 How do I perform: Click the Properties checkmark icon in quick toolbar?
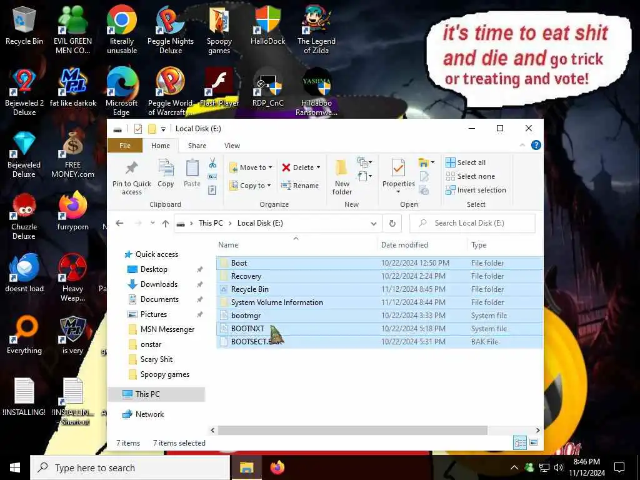click(x=138, y=129)
